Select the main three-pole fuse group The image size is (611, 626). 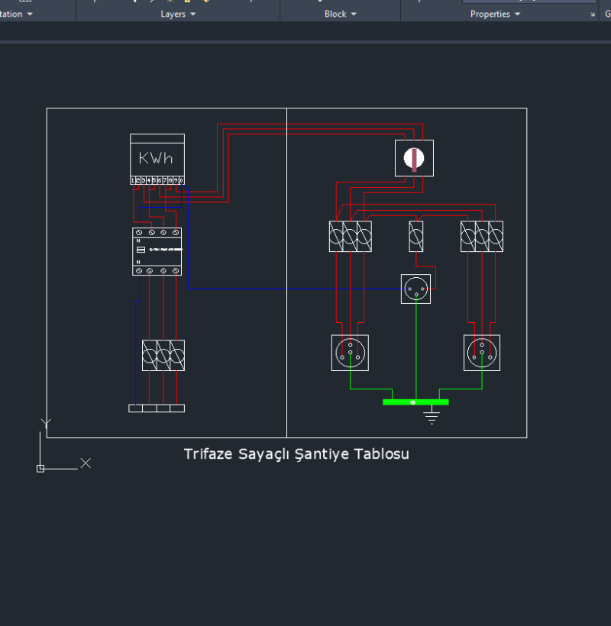click(163, 356)
